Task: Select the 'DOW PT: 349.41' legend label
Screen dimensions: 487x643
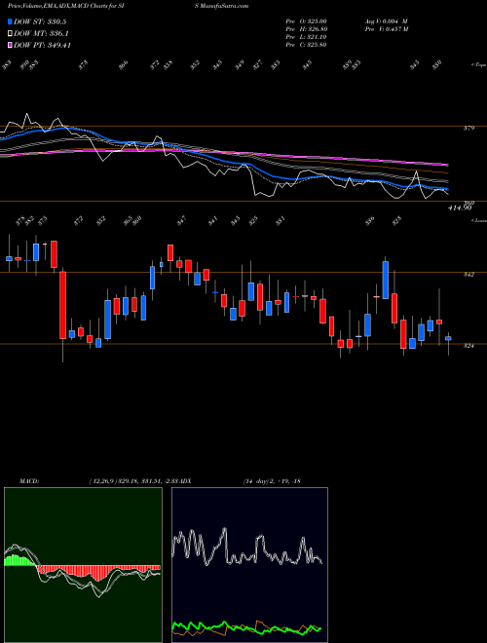Action: 42,45
